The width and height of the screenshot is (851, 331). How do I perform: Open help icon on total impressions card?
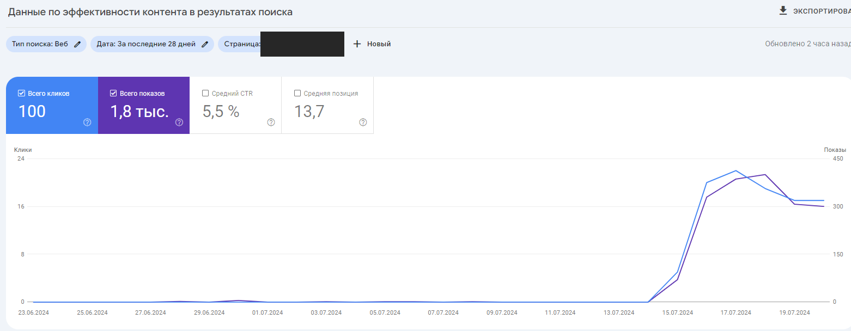(179, 122)
